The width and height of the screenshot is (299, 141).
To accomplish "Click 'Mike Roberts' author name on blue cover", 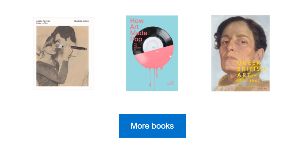I will point(171,83).
